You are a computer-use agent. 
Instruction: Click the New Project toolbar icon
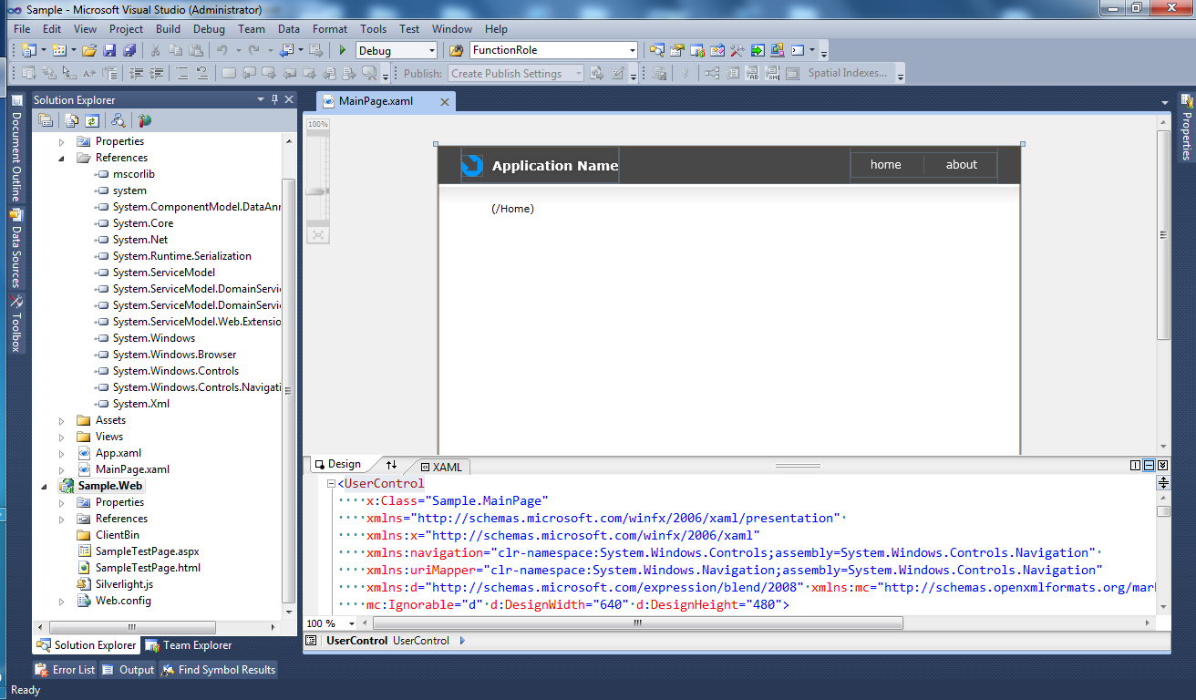pos(28,50)
